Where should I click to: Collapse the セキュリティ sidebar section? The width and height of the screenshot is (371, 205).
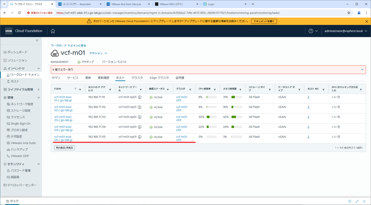39,164
